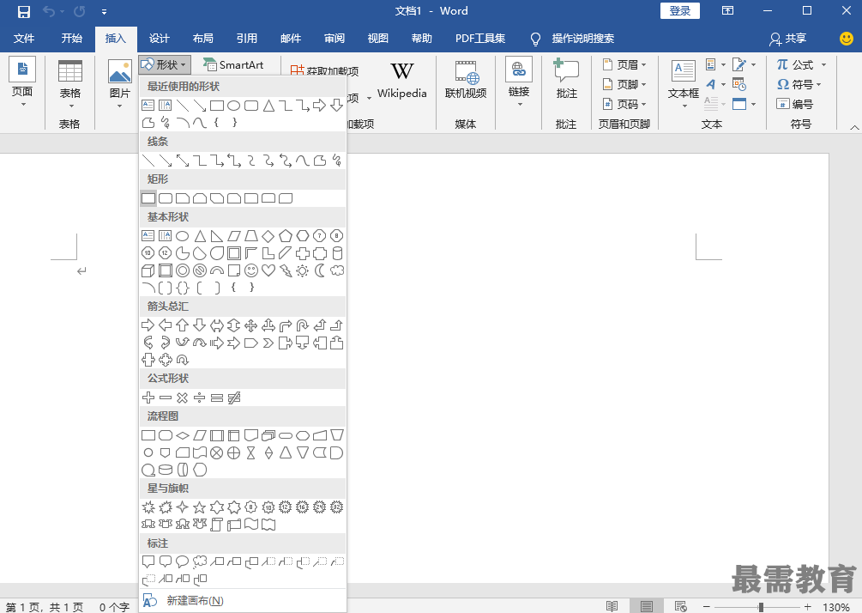Choose the right arrow in block arrows
Screen dimensions: 862x613
point(148,325)
